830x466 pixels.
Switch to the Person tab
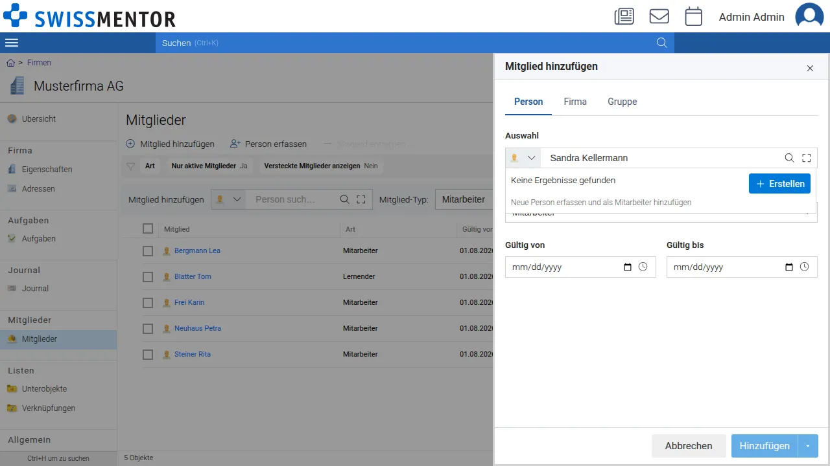528,102
